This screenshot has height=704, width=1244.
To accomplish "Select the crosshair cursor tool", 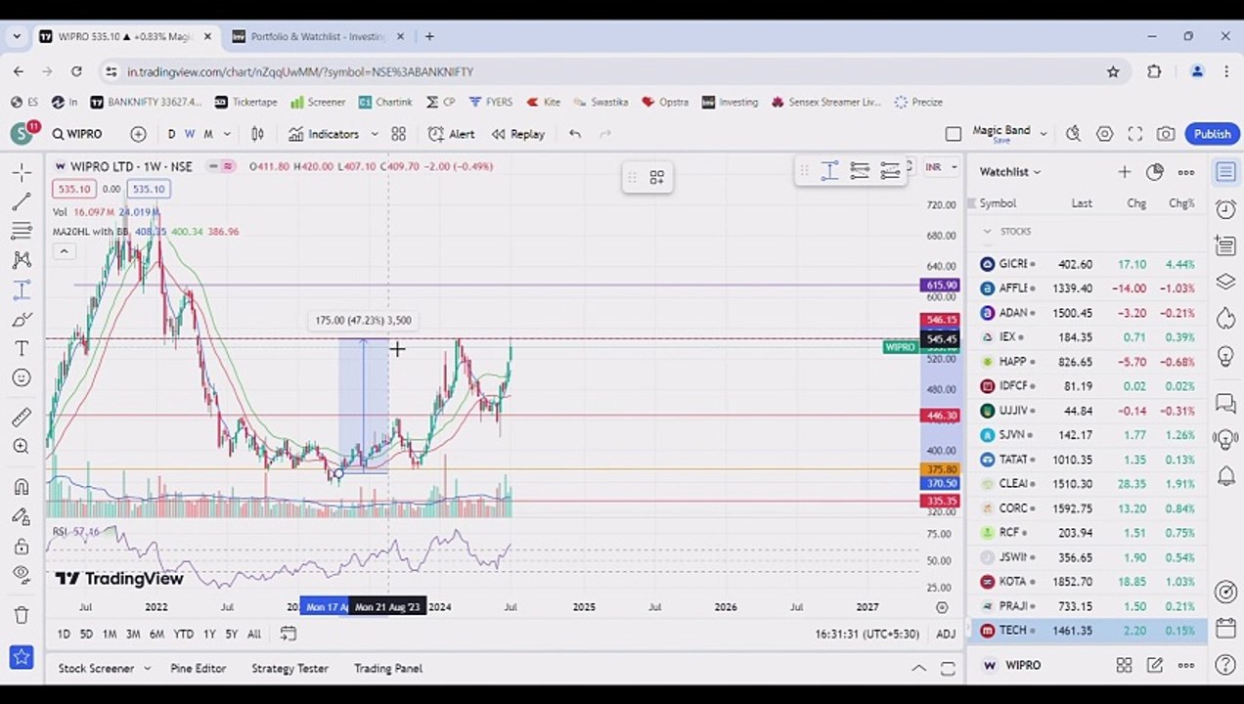I will click(x=21, y=172).
